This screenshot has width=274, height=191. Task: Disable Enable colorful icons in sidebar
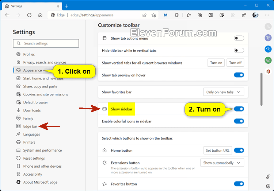239,121
